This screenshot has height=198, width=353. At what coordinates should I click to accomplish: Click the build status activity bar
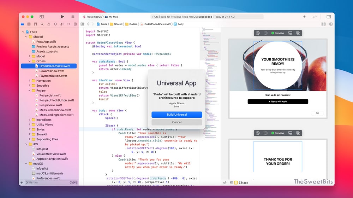(x=206, y=17)
